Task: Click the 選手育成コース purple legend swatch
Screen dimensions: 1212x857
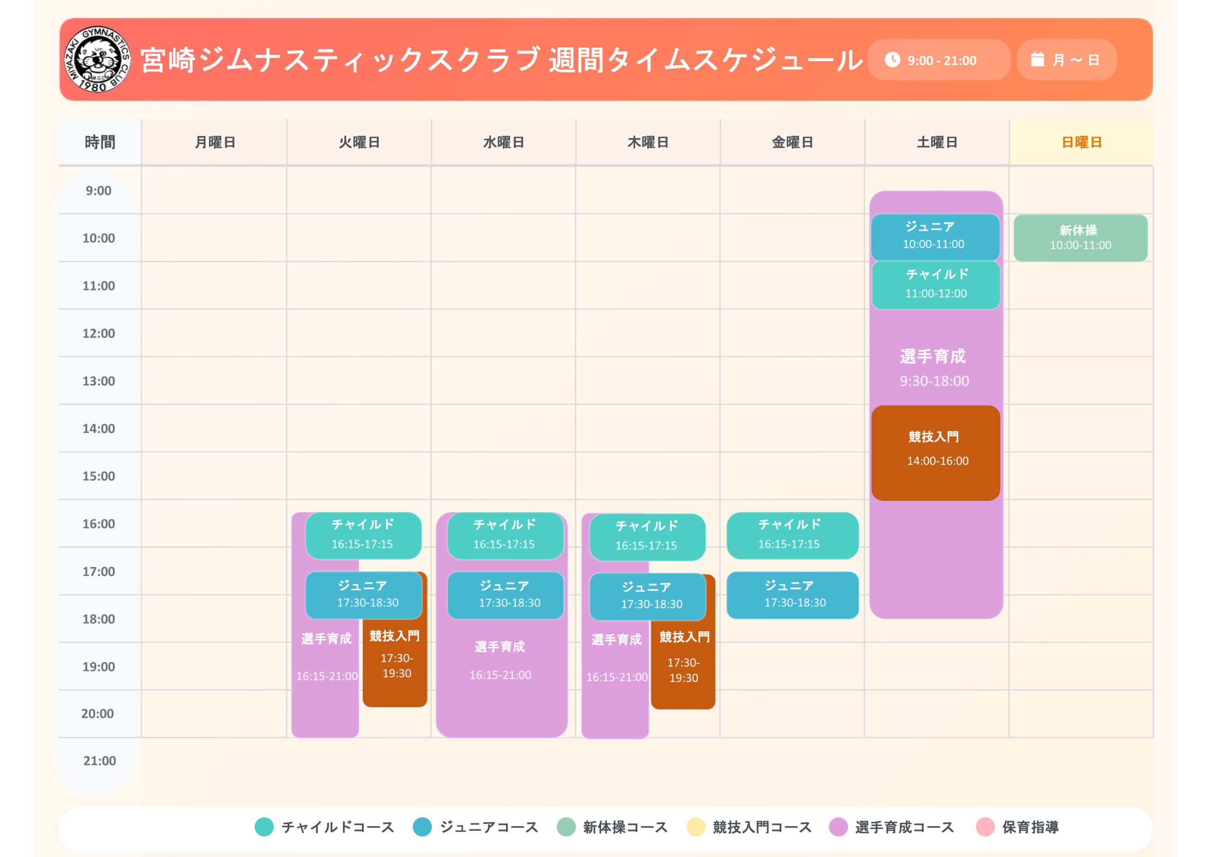Action: tap(838, 827)
